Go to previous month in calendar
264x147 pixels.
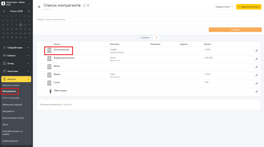click(x=4, y=11)
